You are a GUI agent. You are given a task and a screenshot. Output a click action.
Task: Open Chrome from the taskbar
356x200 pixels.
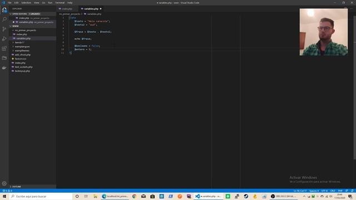pos(134,196)
